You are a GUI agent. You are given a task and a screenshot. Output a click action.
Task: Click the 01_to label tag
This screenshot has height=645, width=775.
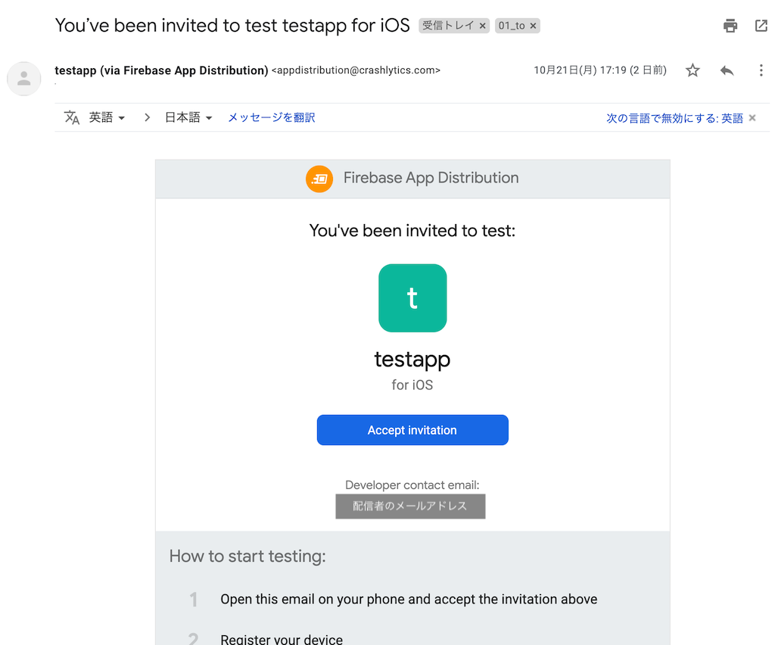(x=512, y=26)
